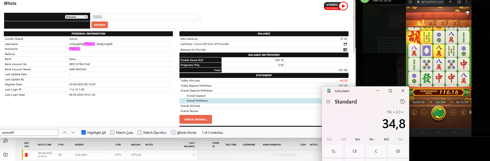This screenshot has height=161, width=490.
Task: Click the Calculator backspace key
Action: [x=397, y=151]
